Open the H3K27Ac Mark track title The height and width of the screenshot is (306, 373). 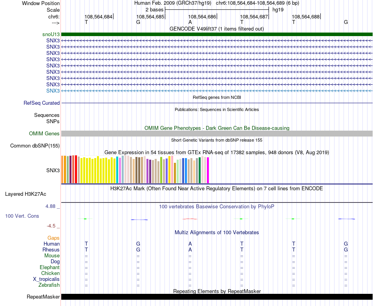point(216,189)
